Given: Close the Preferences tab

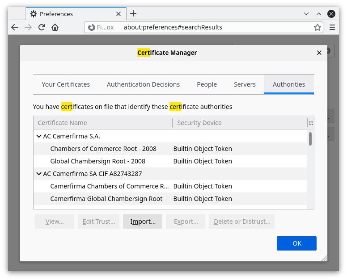Looking at the screenshot, I should click(x=118, y=14).
